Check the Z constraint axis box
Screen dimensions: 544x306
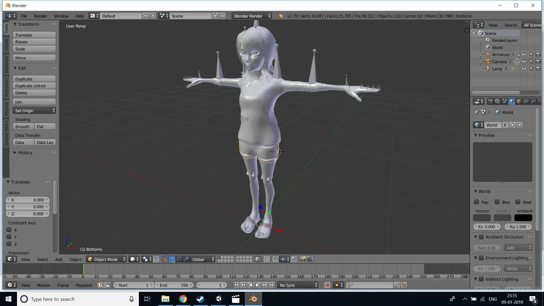pyautogui.click(x=9, y=244)
